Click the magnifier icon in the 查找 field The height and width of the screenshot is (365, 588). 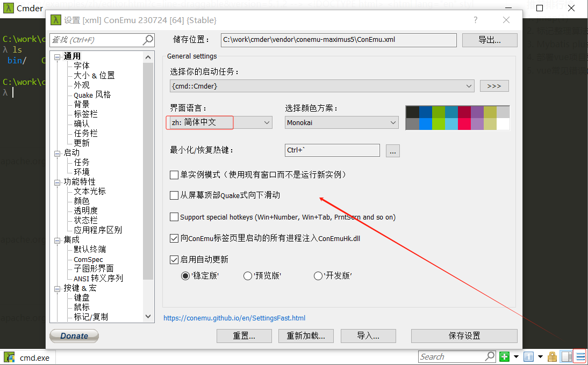point(148,40)
